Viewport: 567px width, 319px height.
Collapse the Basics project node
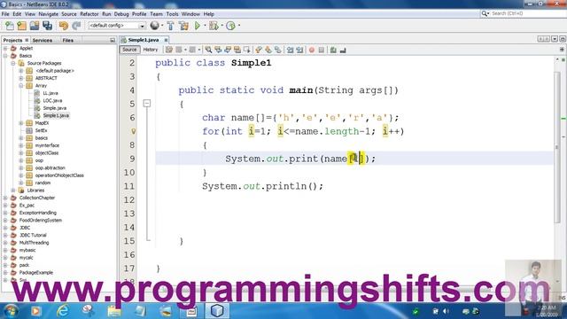[x=5, y=56]
